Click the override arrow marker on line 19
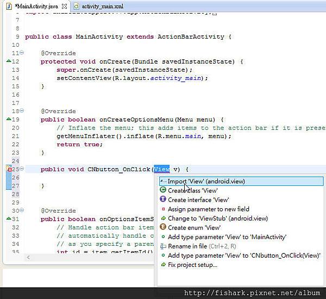This screenshot has height=299, width=326. (x=8, y=119)
